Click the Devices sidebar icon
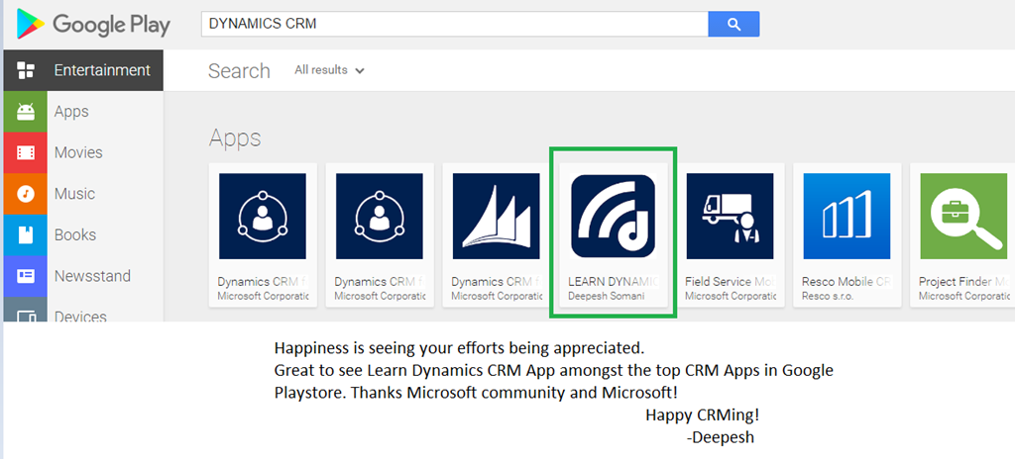Viewport: 1015px width, 459px height. point(26,315)
